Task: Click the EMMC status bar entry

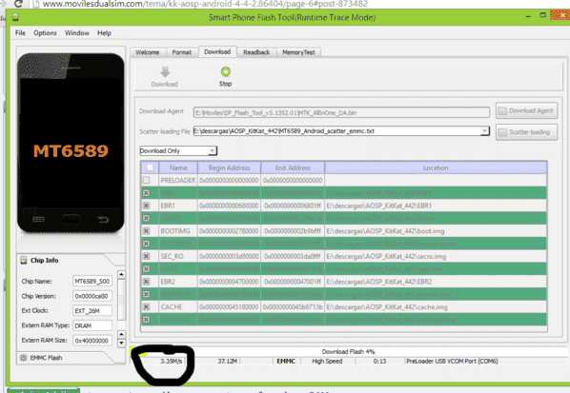Action: coord(286,361)
